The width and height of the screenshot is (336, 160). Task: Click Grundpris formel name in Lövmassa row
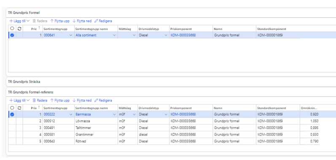(x=227, y=121)
